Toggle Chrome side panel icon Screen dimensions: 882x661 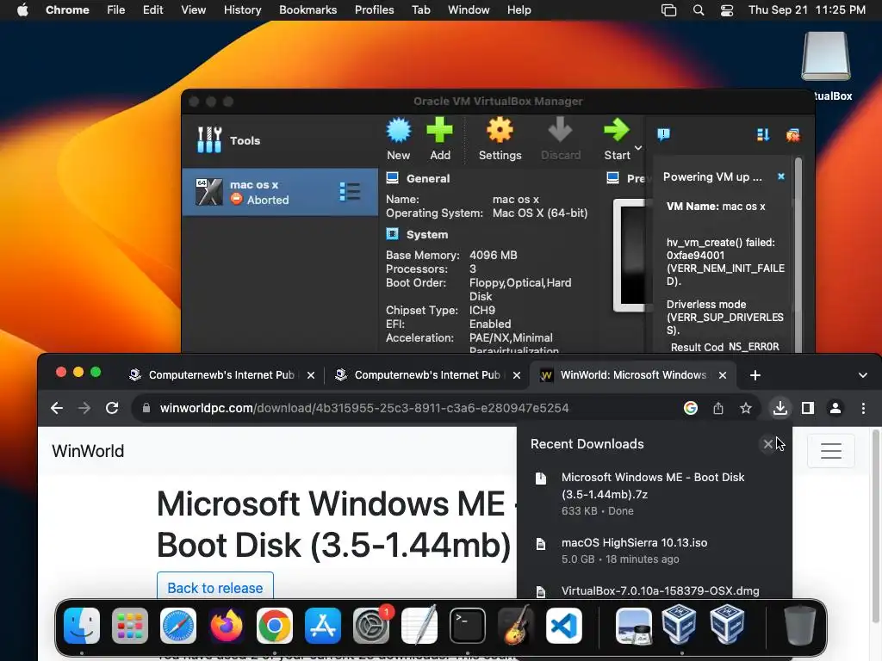click(x=808, y=408)
